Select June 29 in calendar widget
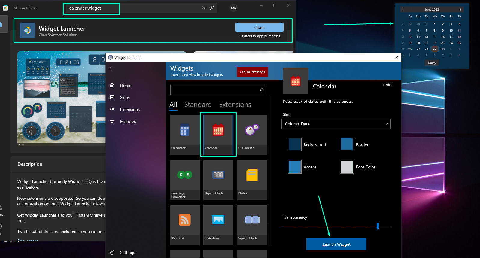The height and width of the screenshot is (258, 480). click(x=434, y=49)
